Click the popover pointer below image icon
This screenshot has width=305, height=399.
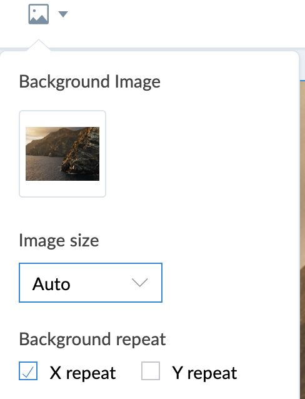[x=39, y=45]
